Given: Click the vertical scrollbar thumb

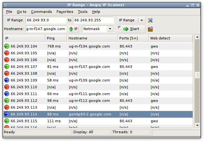Looking at the screenshot, I should (197, 75).
